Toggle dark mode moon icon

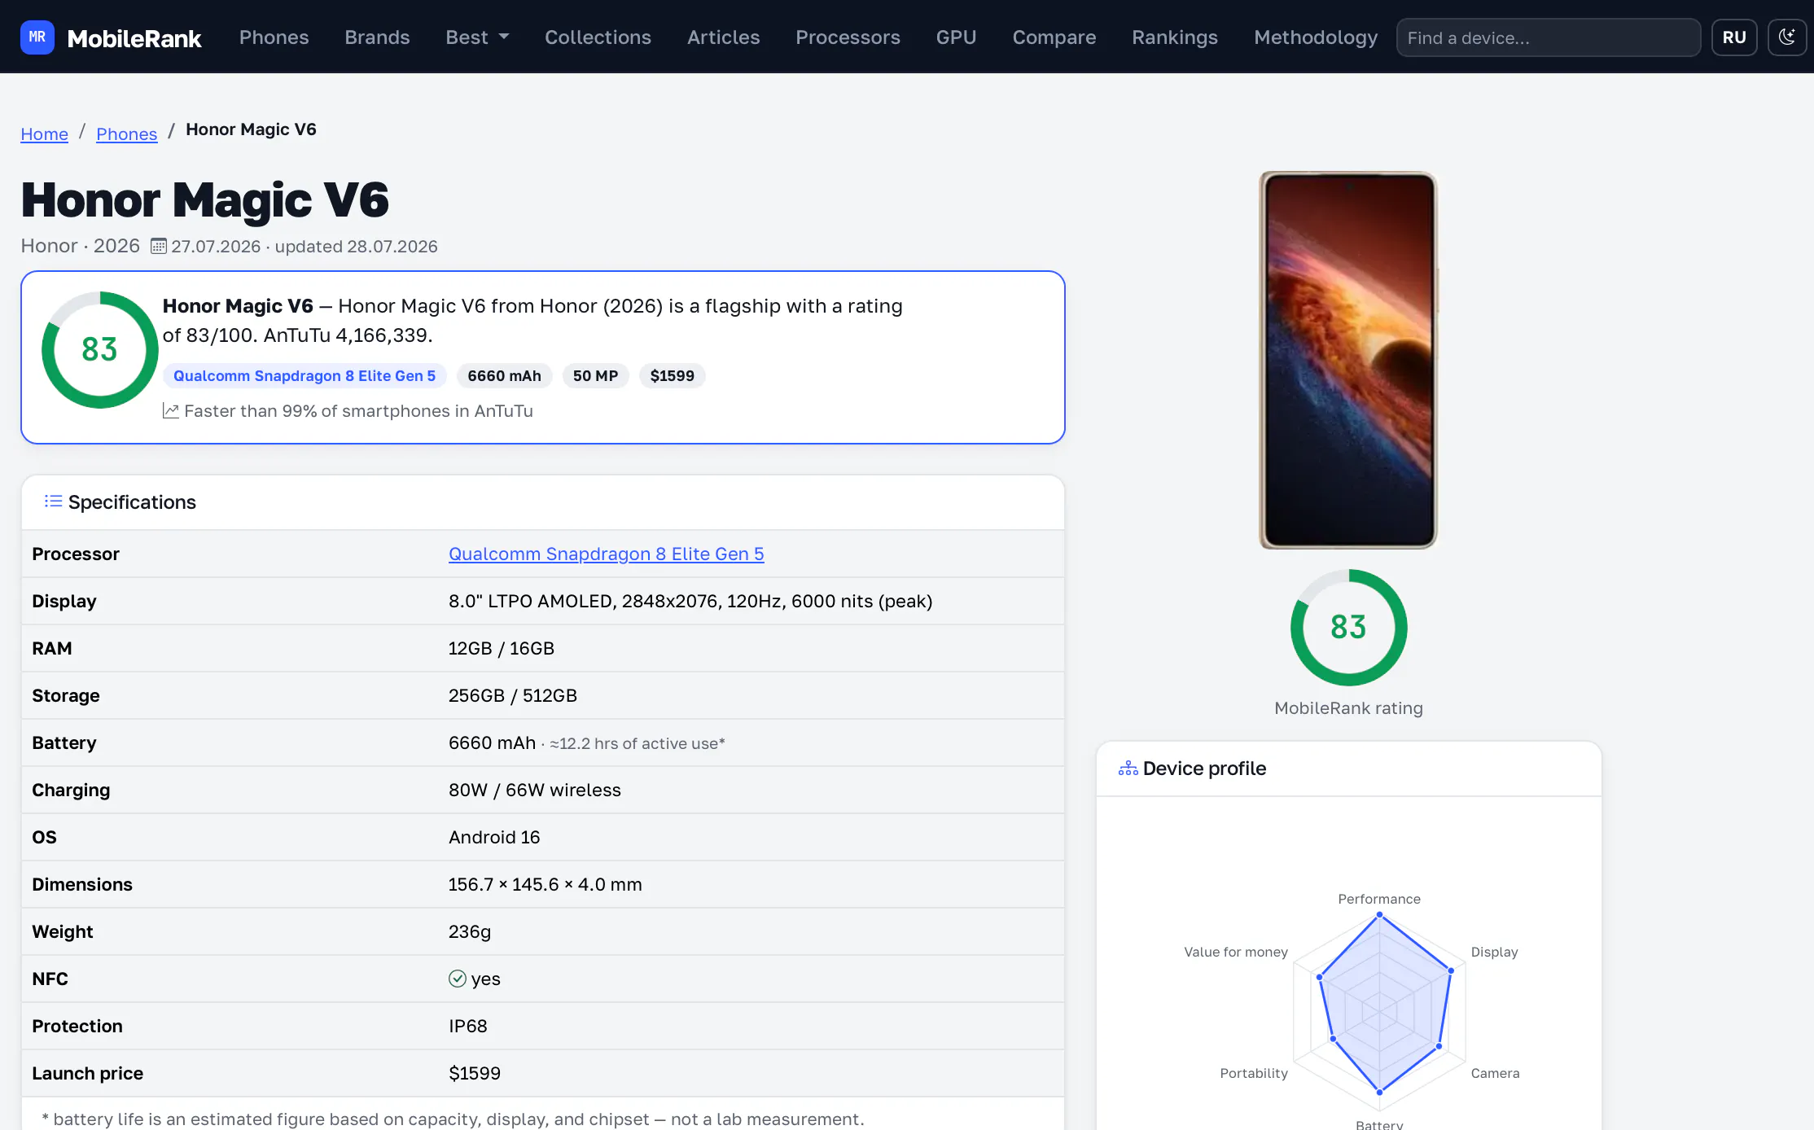click(1787, 37)
